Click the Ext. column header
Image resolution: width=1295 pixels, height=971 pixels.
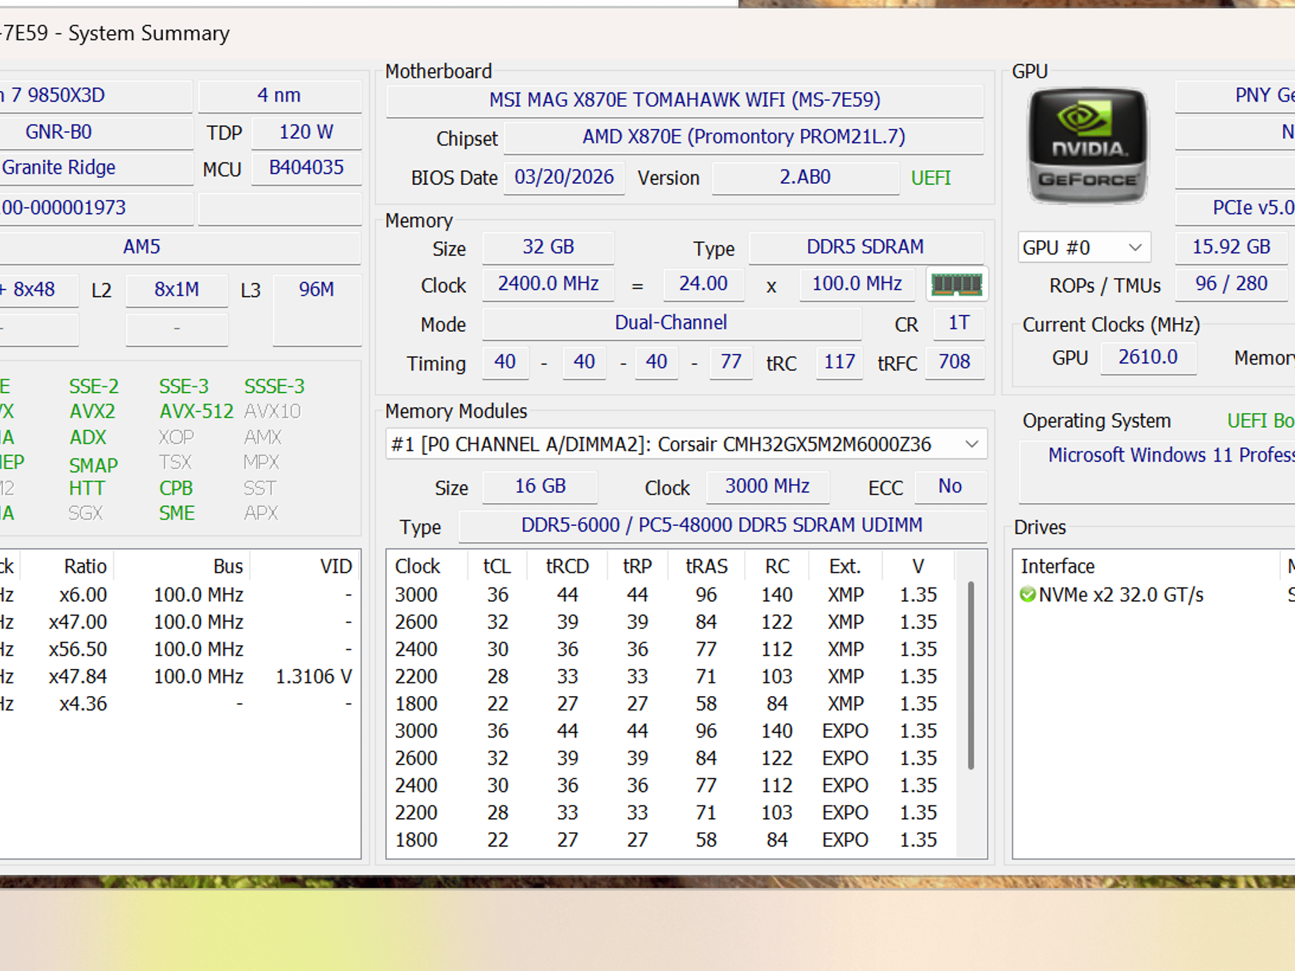845,566
